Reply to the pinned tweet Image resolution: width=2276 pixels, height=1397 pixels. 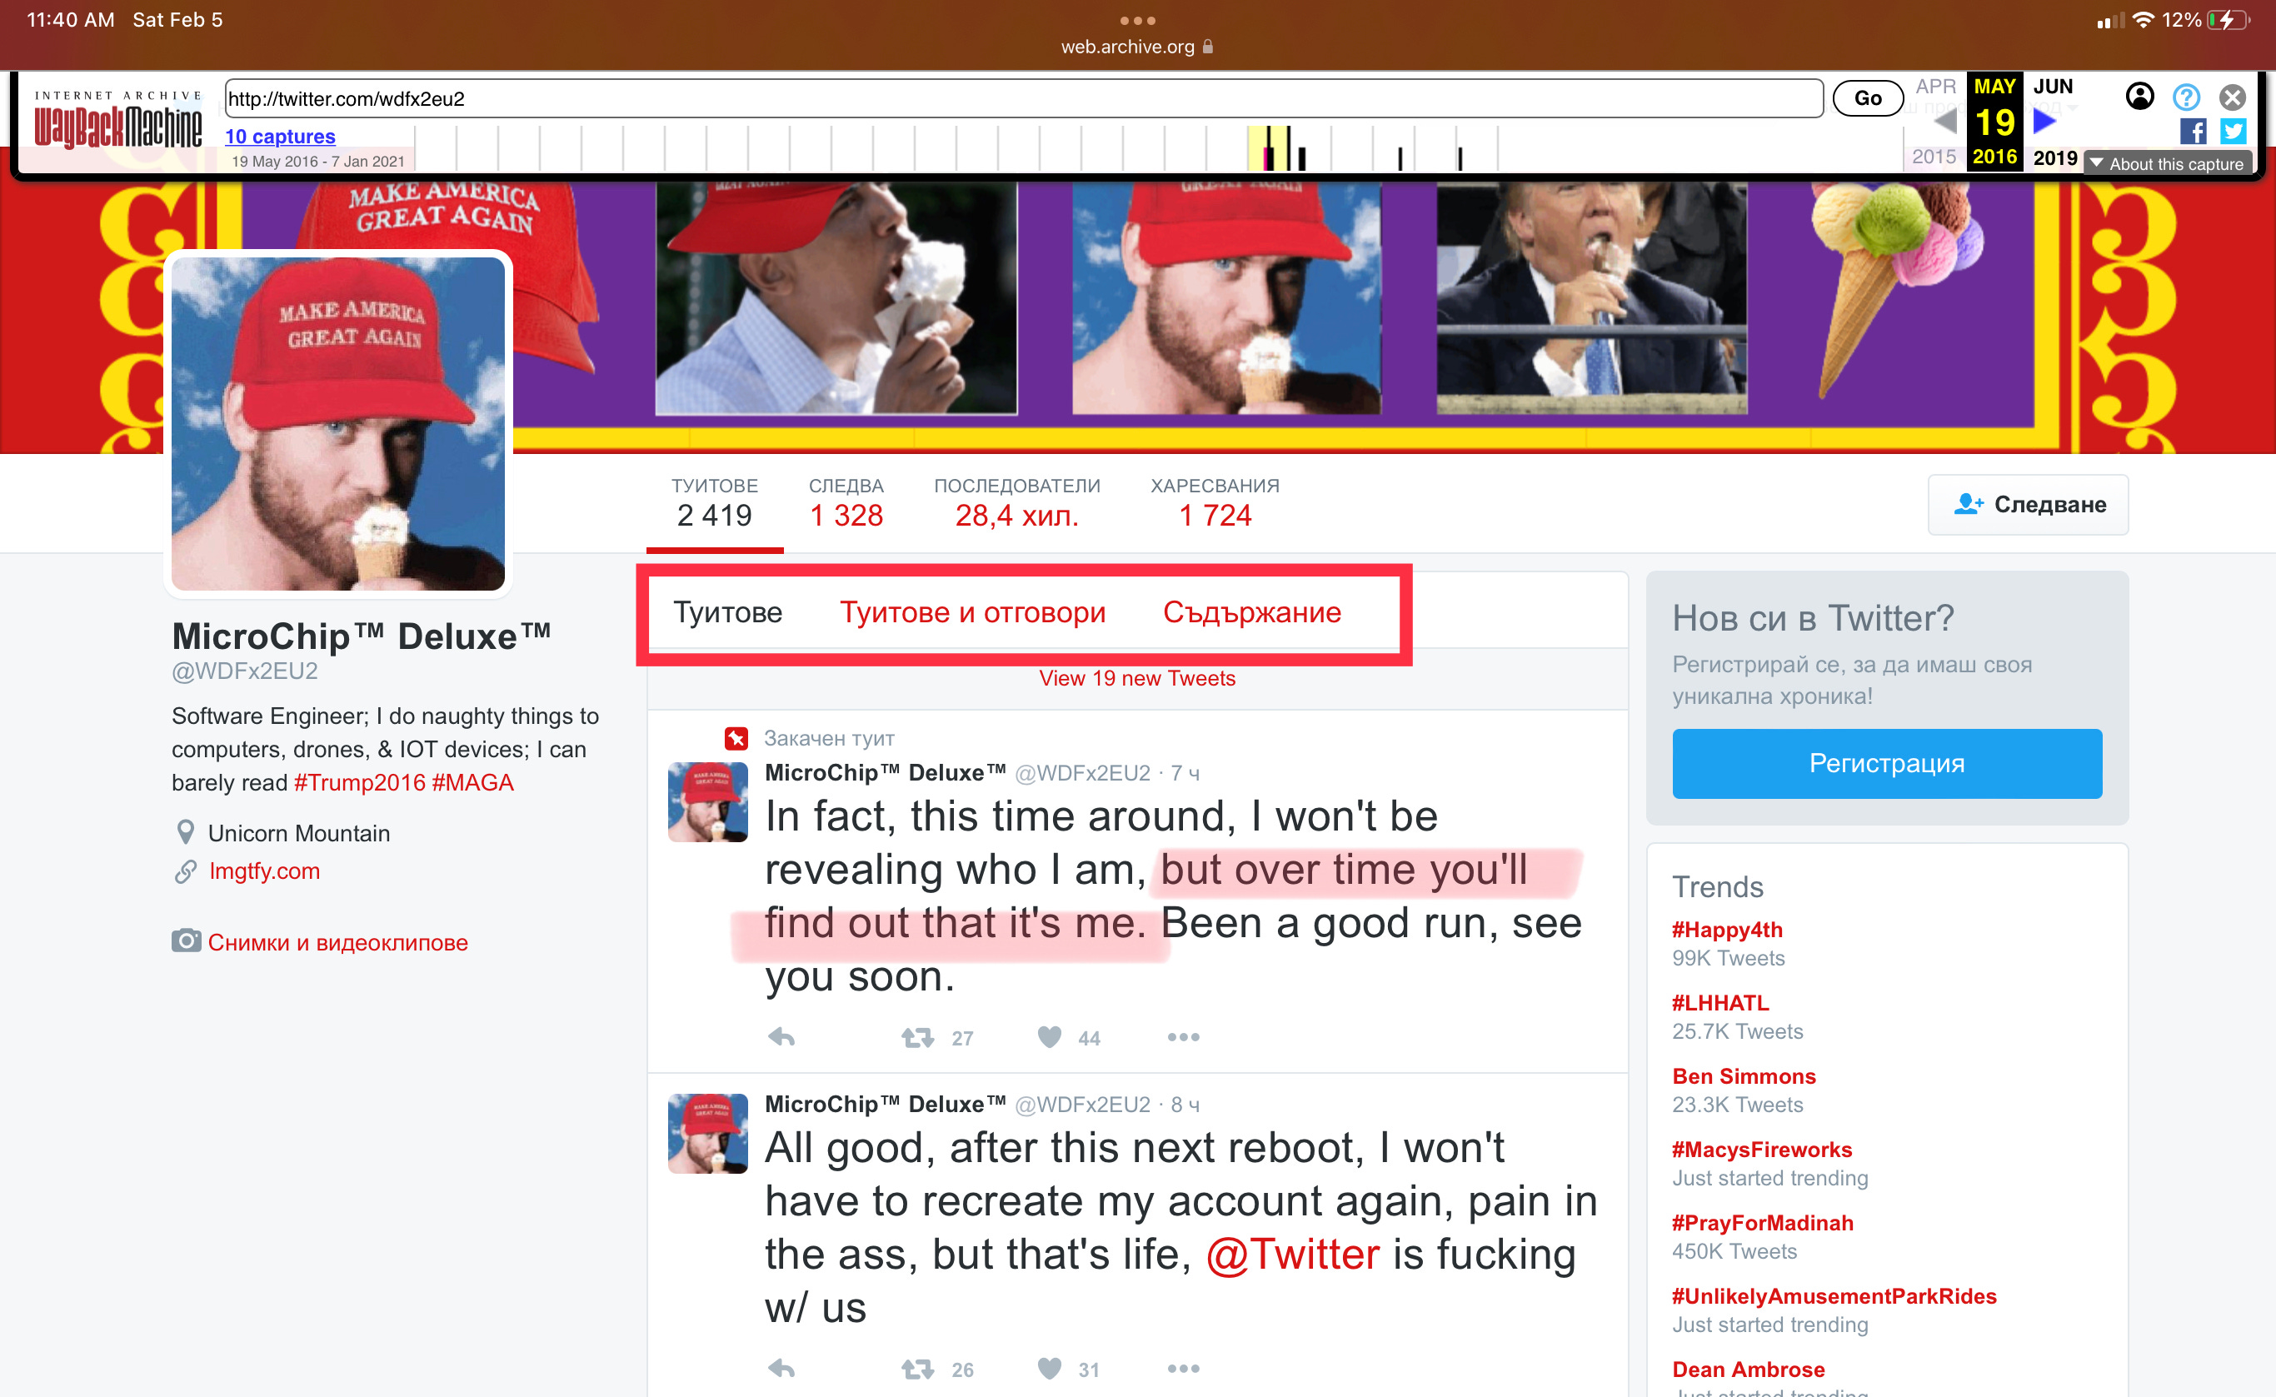pos(781,1036)
